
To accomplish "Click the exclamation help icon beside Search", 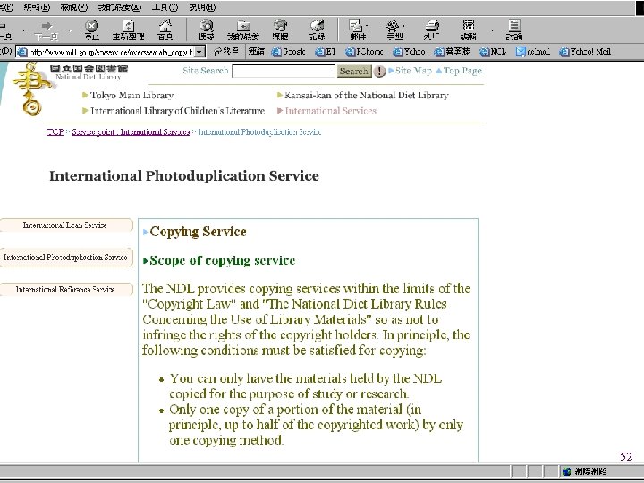I will pos(379,72).
